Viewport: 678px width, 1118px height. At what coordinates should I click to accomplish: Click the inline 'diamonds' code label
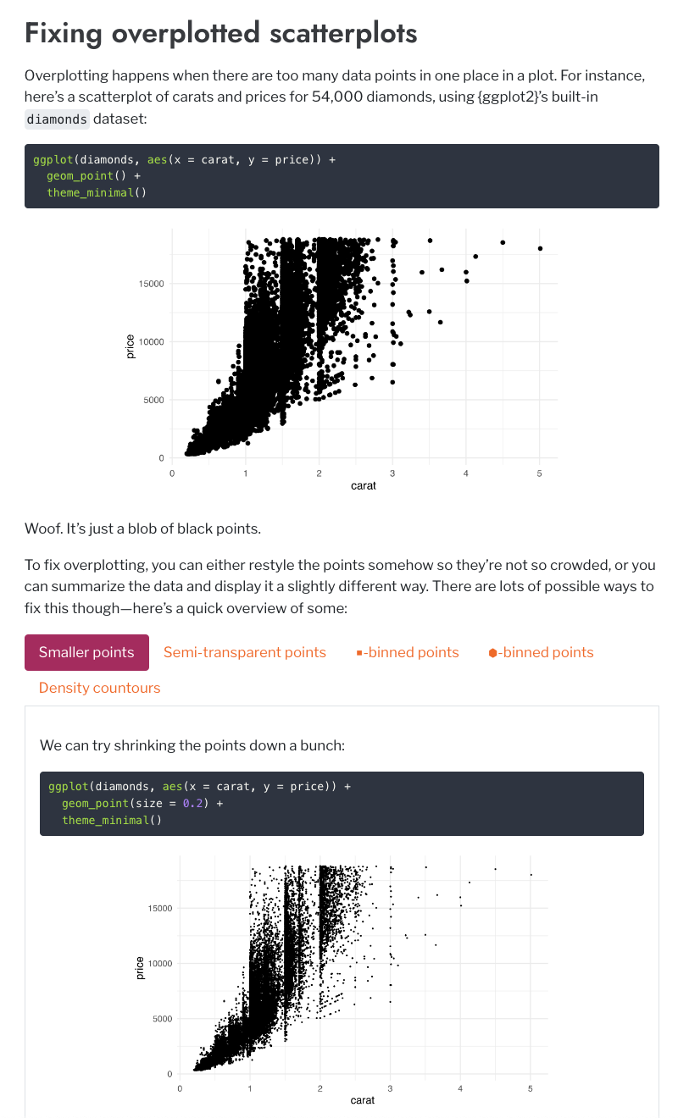[x=57, y=119]
